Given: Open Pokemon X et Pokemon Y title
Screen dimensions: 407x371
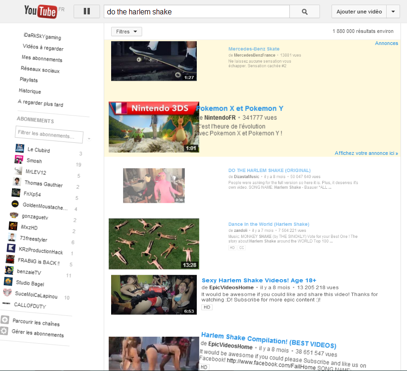Looking at the screenshot, I should pyautogui.click(x=239, y=109).
